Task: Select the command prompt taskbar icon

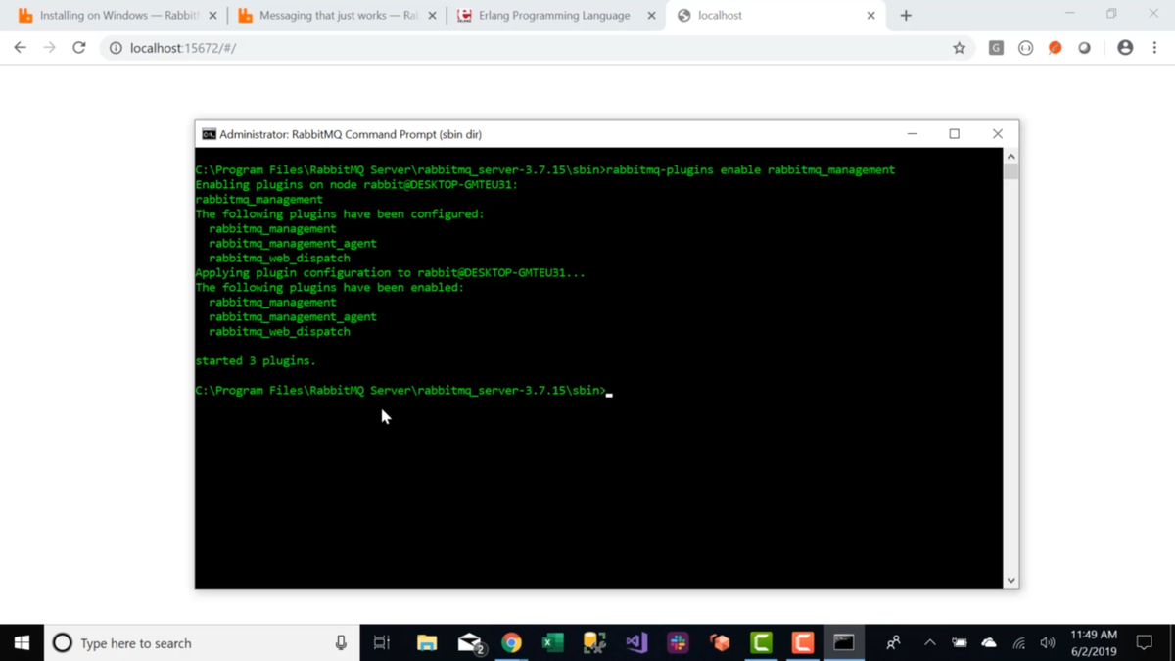Action: coord(844,643)
